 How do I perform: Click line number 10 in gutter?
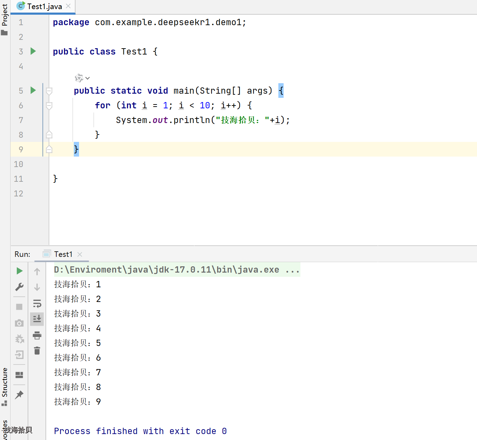click(19, 164)
